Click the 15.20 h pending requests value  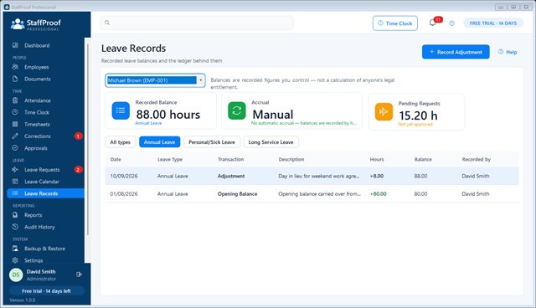pos(419,116)
